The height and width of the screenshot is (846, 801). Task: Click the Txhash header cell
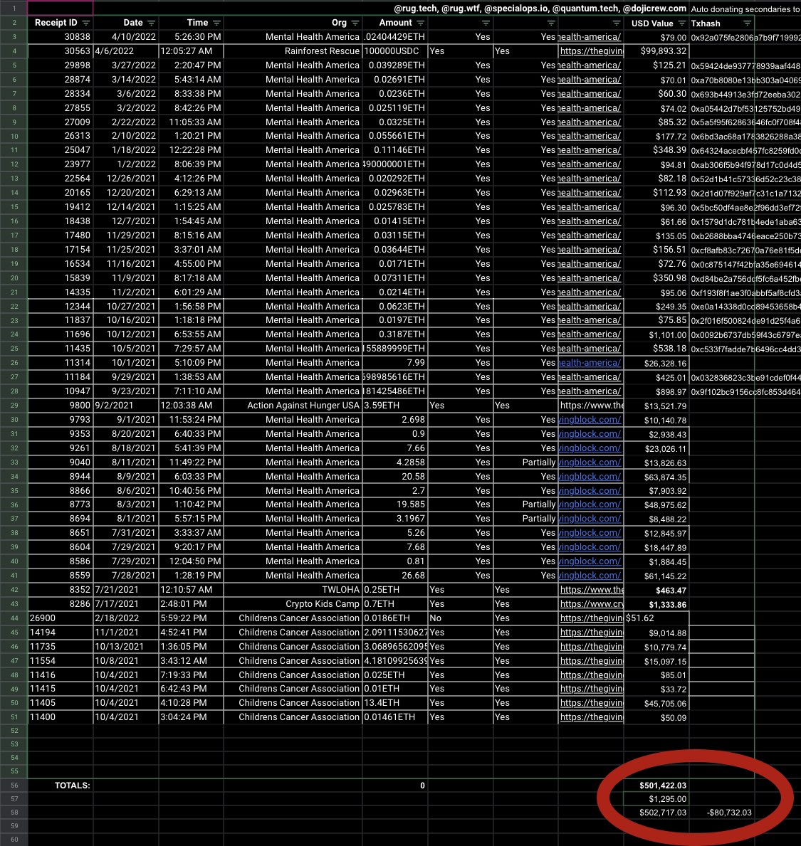point(722,23)
